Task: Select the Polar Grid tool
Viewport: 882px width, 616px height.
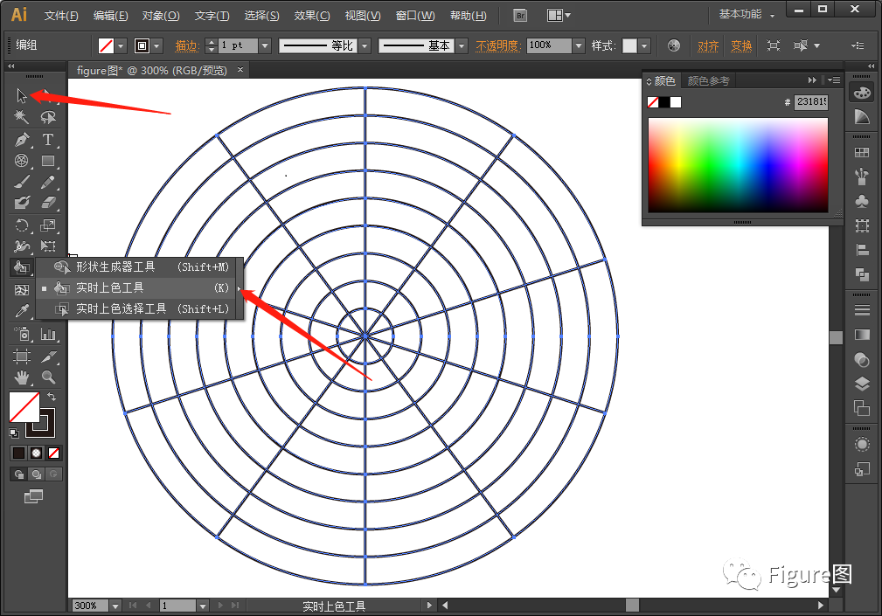Action: (21, 161)
